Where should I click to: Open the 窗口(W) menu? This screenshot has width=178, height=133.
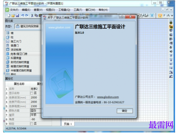click(90, 10)
